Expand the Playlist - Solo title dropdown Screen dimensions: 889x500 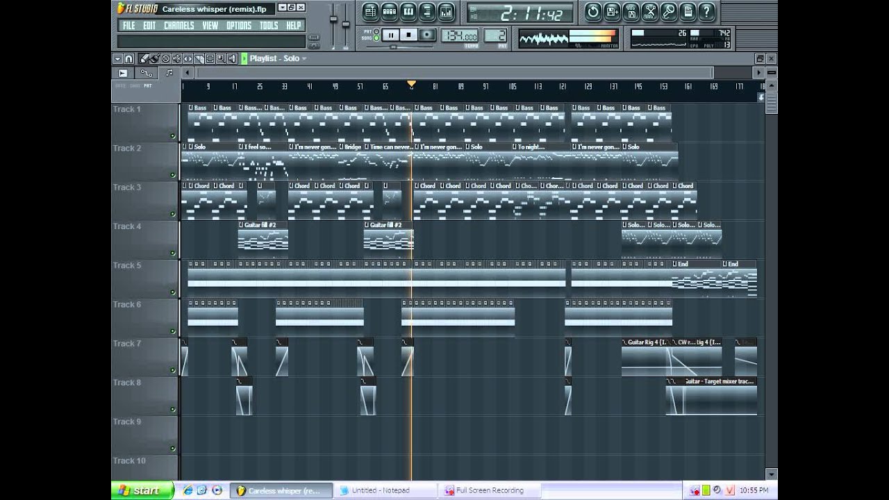click(304, 58)
